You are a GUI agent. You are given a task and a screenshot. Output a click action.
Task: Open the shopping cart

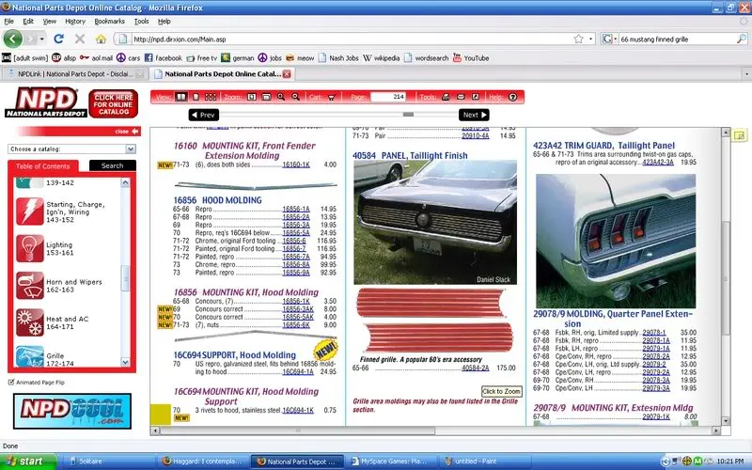point(332,97)
